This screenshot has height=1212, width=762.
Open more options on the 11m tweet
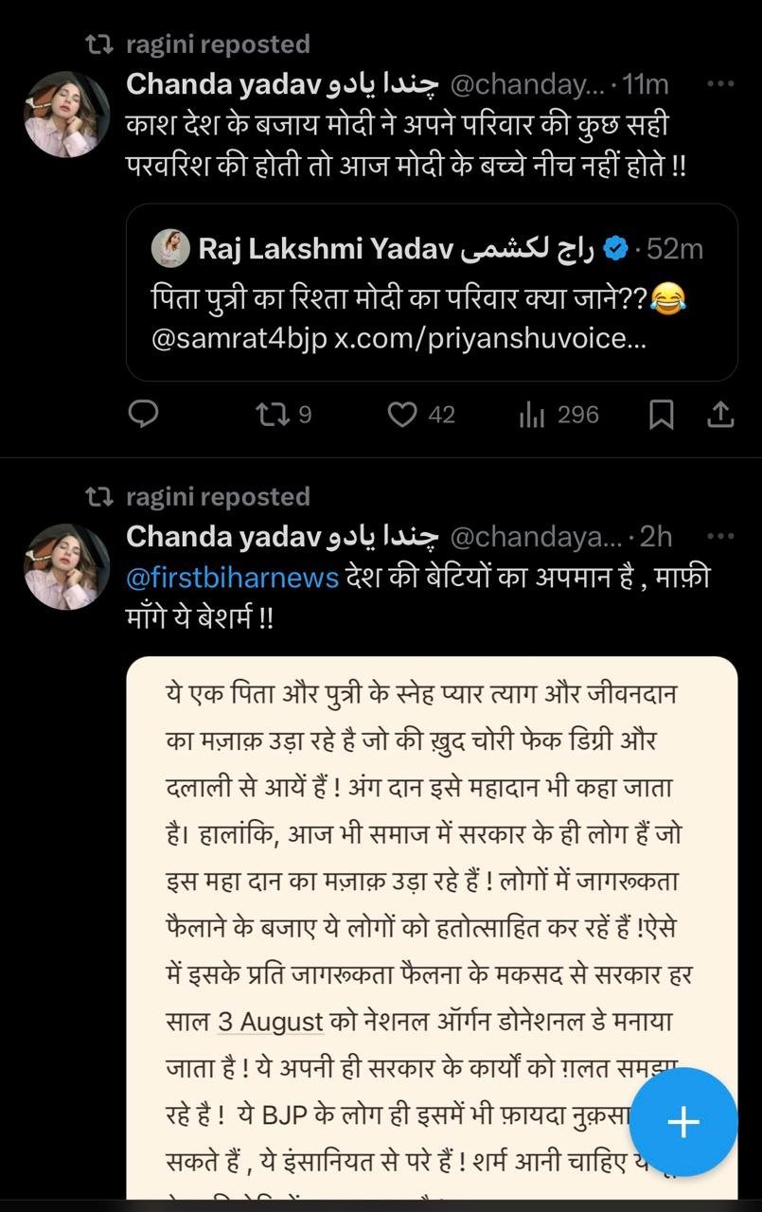coord(720,84)
